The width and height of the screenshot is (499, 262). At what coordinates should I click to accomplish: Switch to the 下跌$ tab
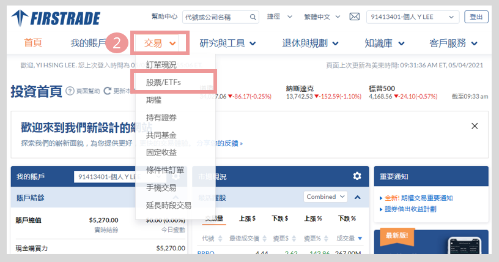(x=279, y=219)
